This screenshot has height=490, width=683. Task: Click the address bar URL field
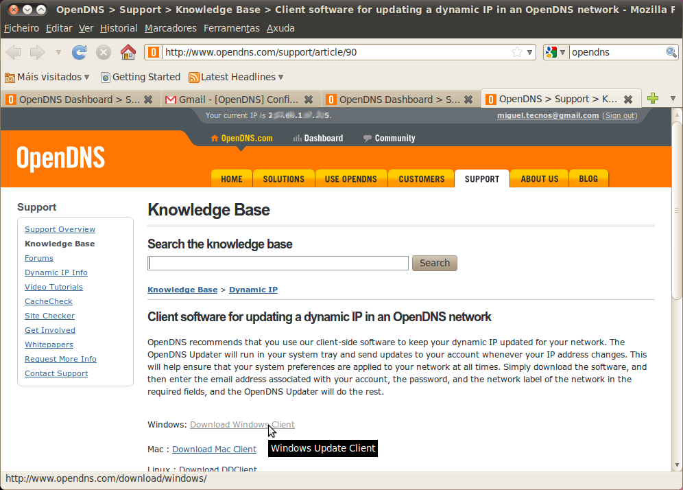click(336, 52)
